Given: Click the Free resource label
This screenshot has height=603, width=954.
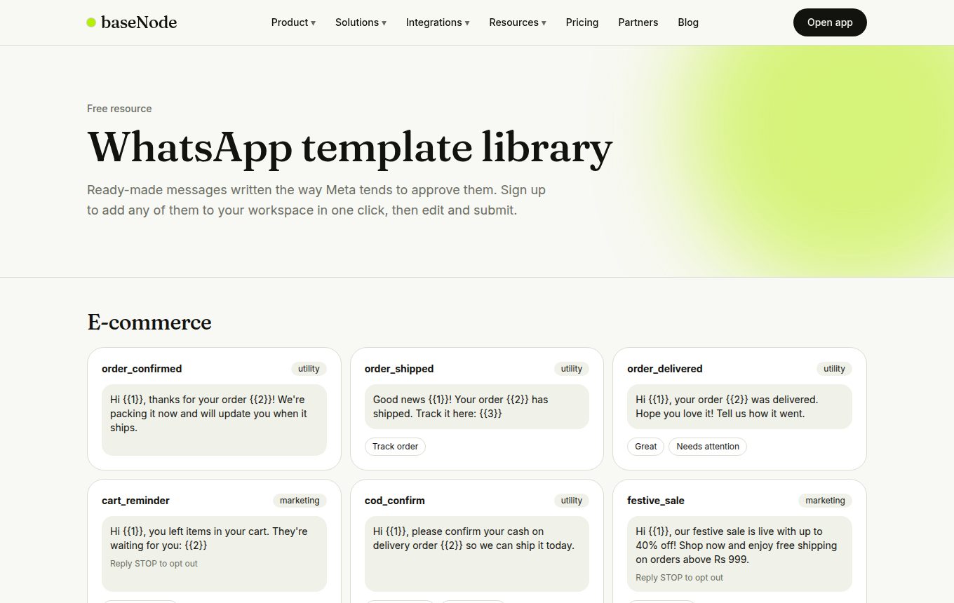Looking at the screenshot, I should pos(119,109).
